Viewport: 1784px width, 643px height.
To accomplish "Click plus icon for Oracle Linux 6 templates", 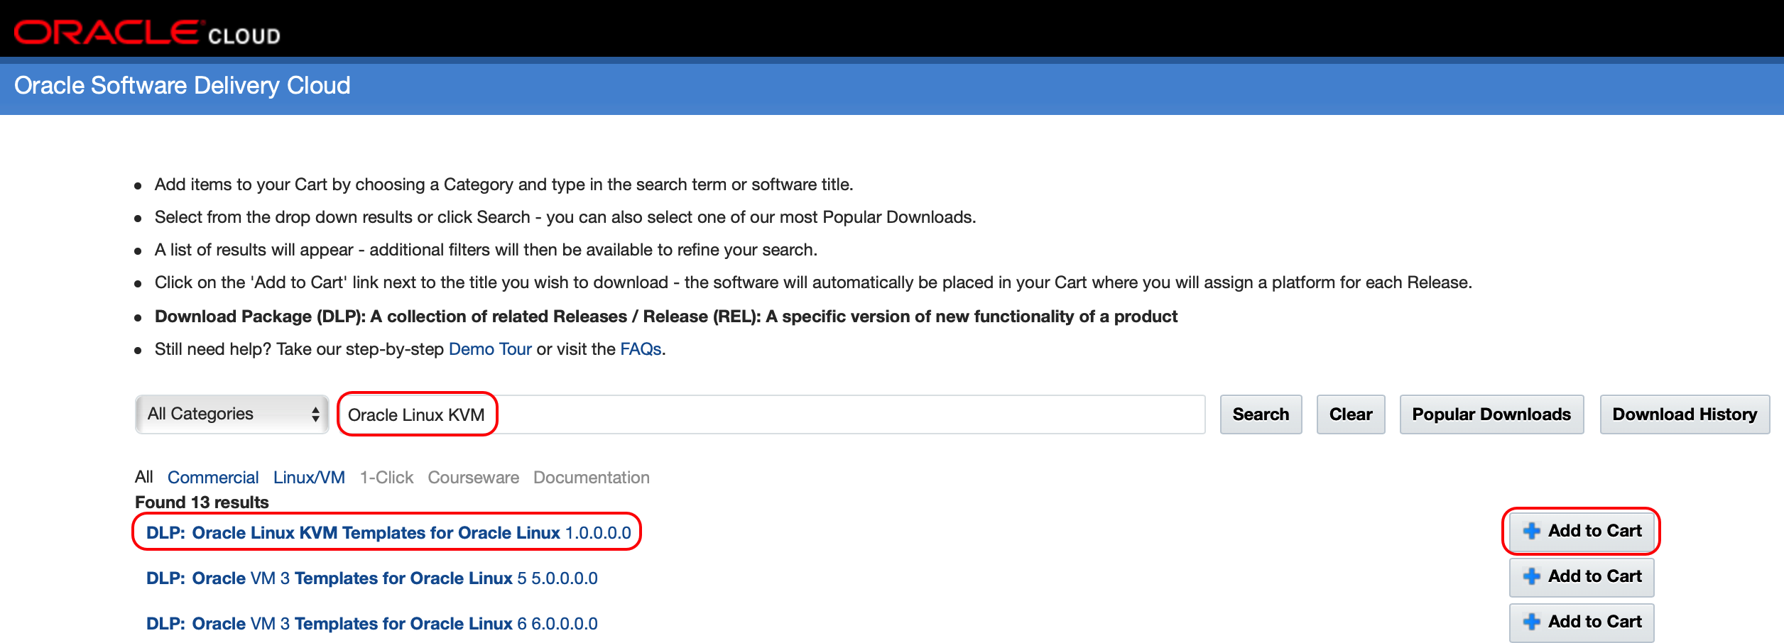I will click(x=1532, y=622).
